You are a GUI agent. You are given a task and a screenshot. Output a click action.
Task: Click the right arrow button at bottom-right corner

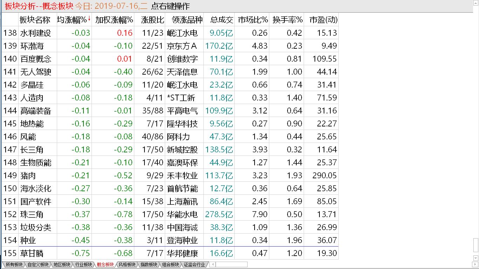point(476,265)
